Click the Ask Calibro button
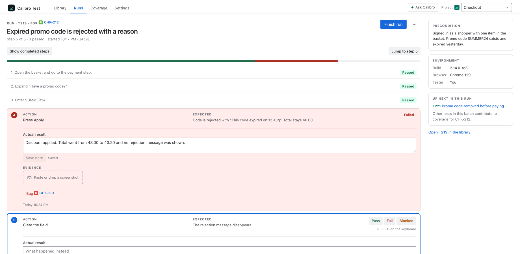The image size is (520, 254). 423,7
